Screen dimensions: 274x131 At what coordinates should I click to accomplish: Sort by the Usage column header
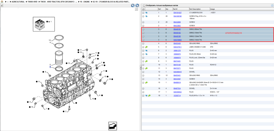point(213,9)
